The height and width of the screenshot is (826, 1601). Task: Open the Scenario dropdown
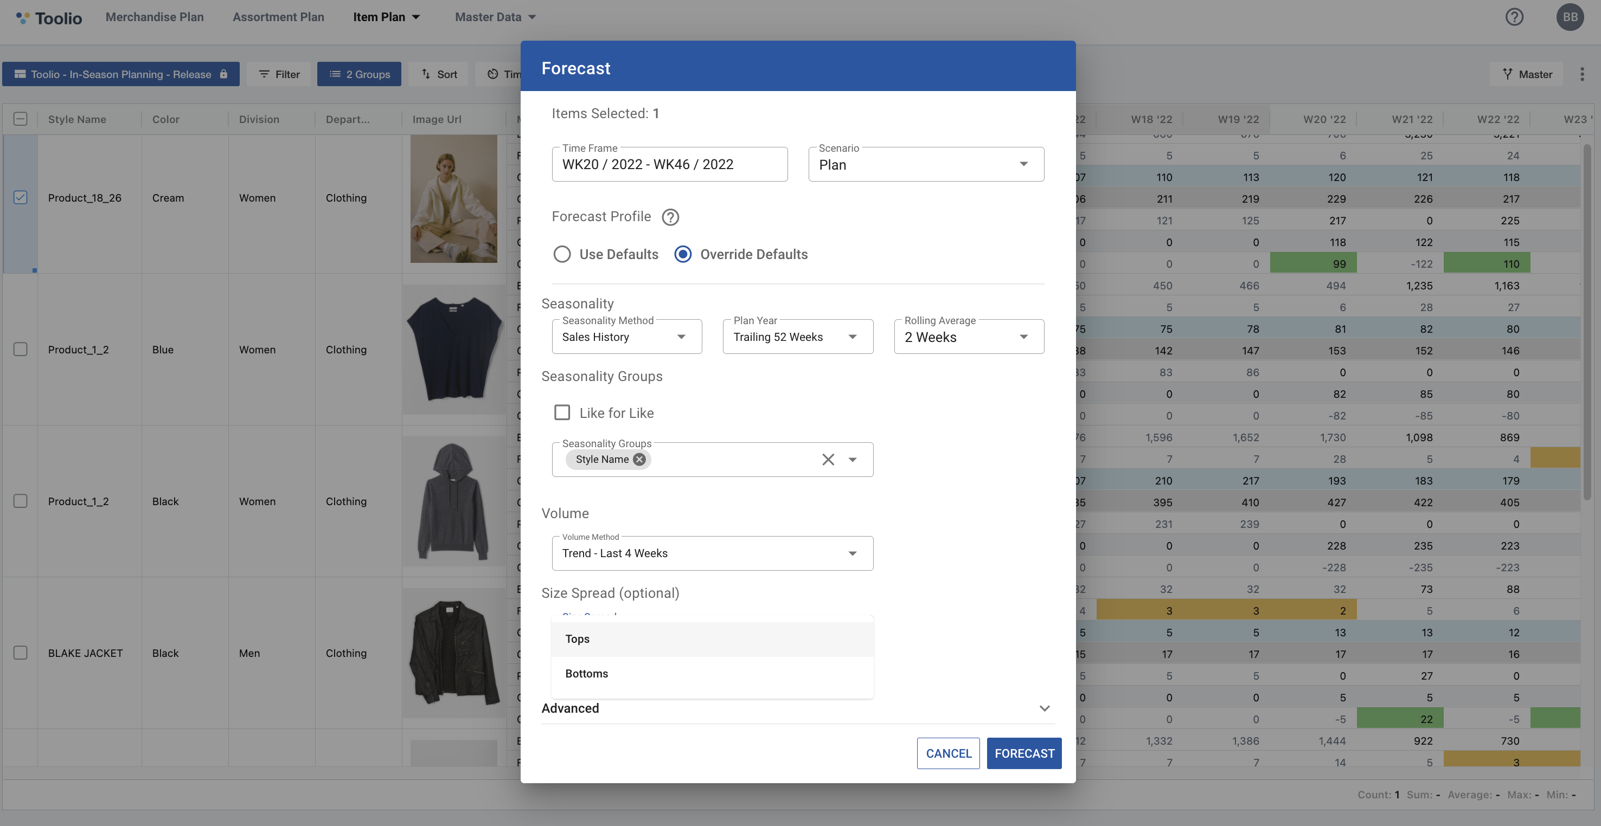pos(925,165)
